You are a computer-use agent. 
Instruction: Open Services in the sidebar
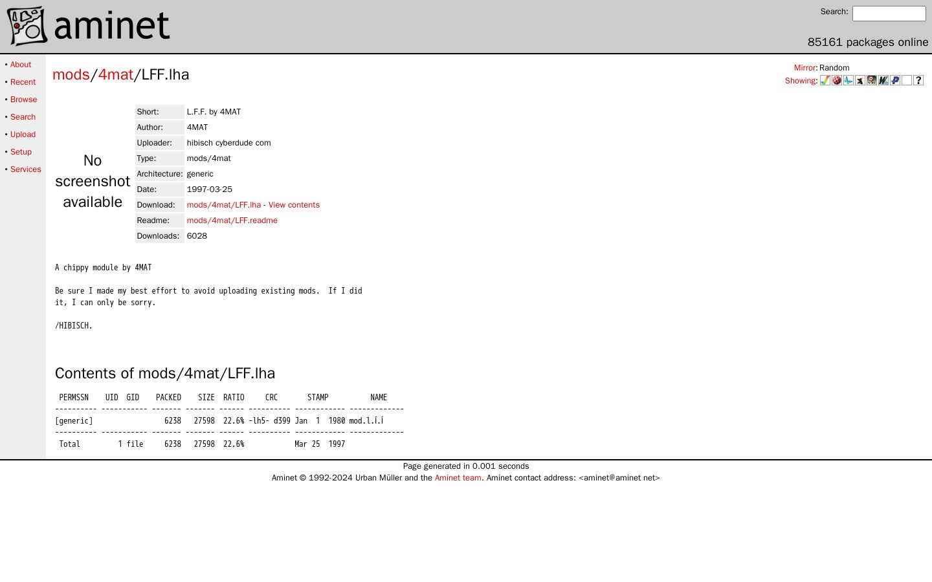[x=25, y=169]
